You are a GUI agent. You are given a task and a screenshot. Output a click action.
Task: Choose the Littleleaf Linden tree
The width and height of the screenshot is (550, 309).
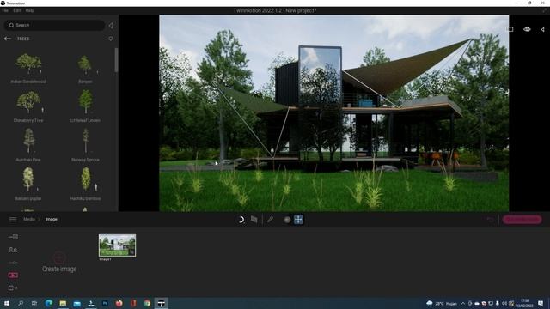[85, 106]
